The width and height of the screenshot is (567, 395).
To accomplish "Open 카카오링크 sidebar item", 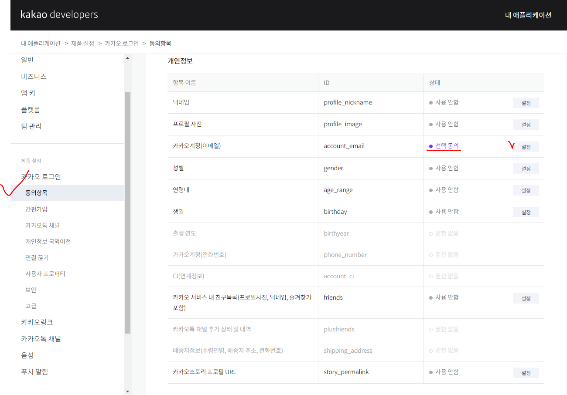I will tap(37, 322).
